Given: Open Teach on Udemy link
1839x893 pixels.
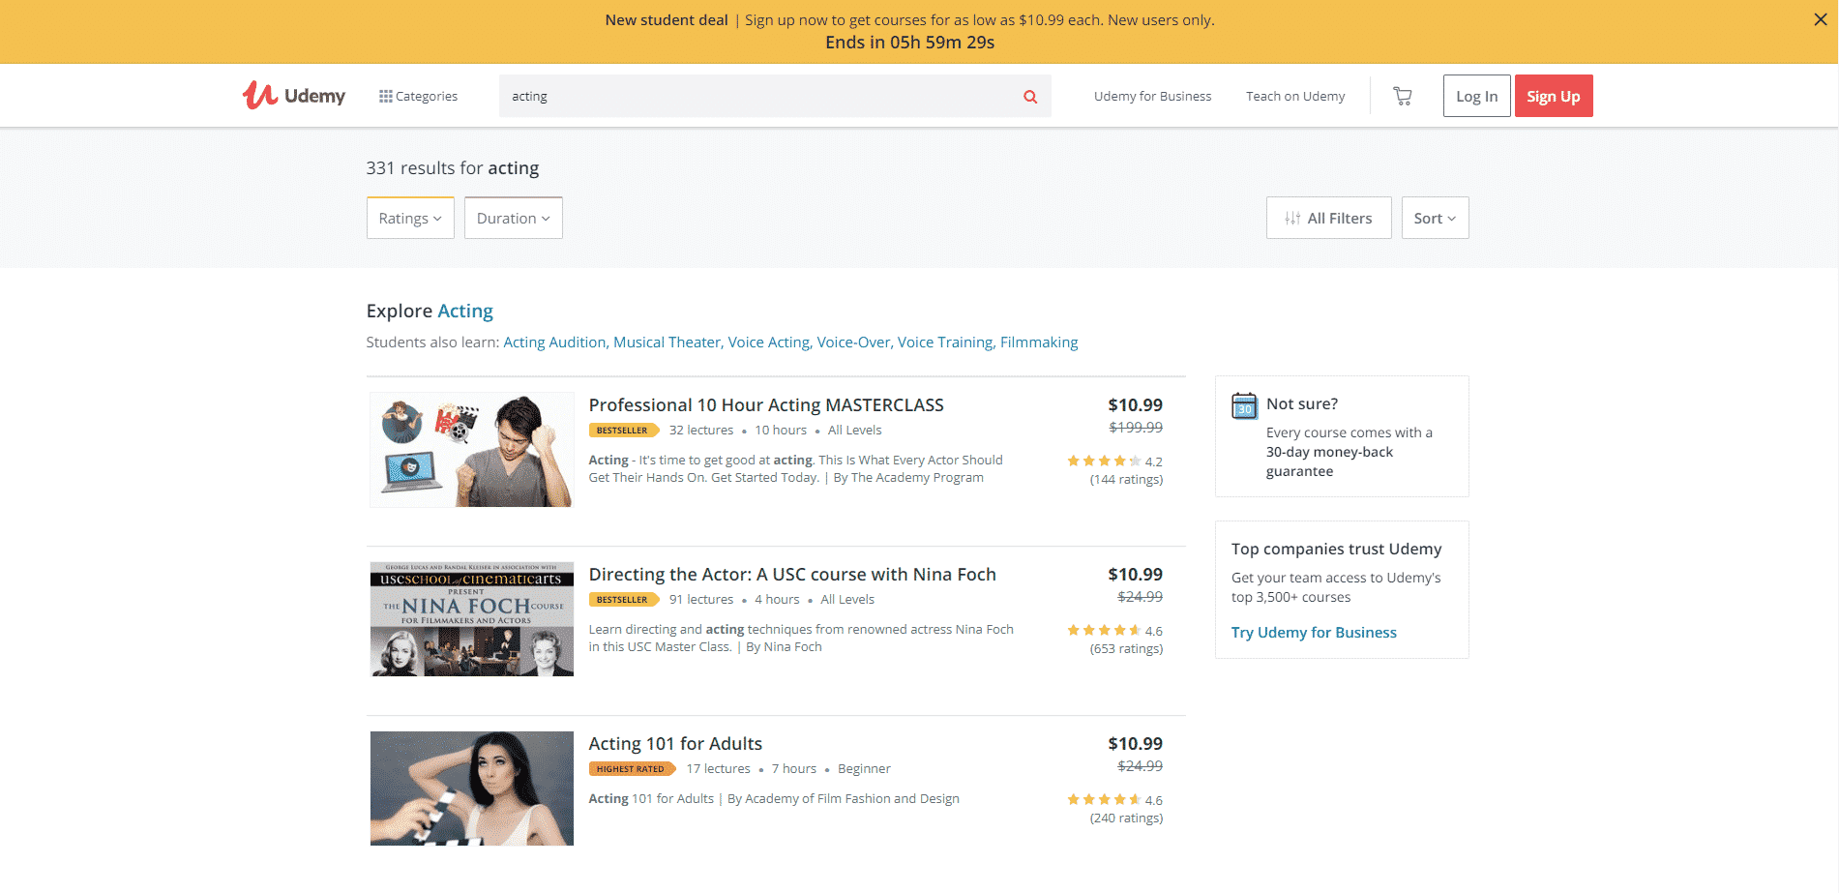Looking at the screenshot, I should (x=1295, y=96).
